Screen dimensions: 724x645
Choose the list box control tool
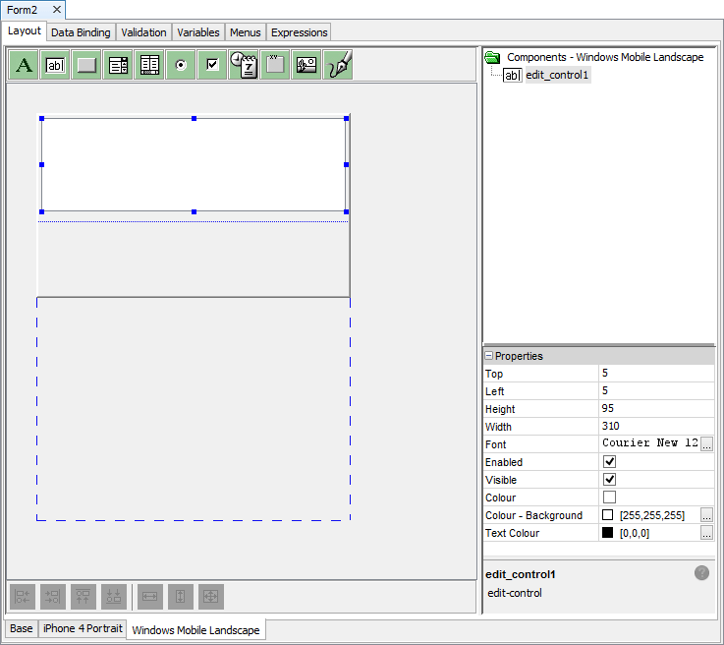tap(119, 66)
